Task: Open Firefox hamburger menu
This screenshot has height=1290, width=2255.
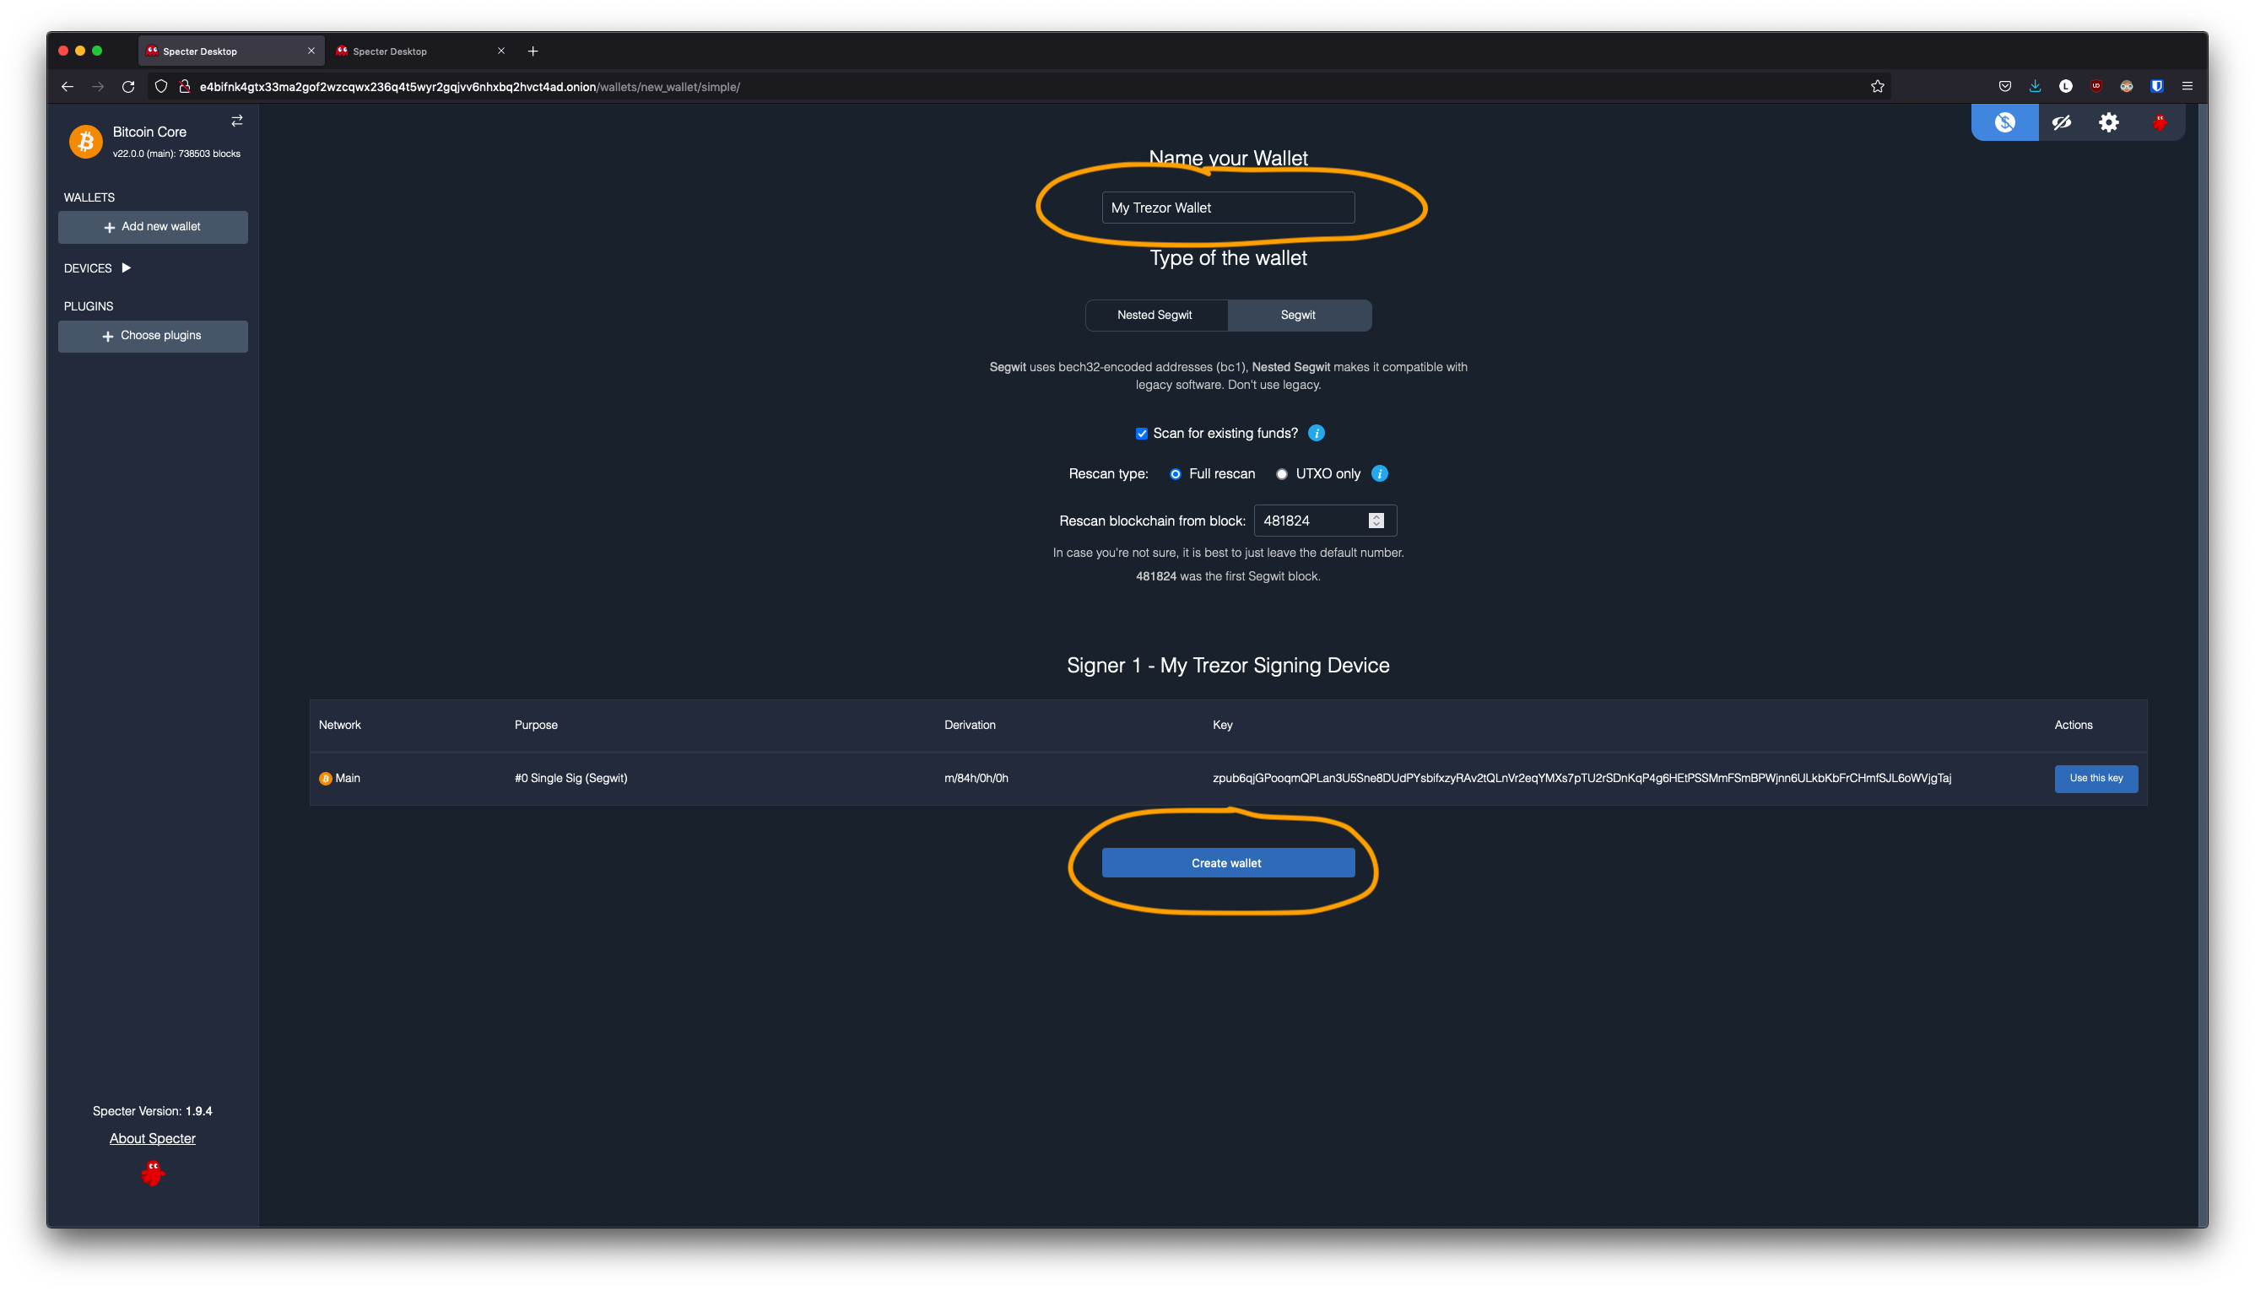Action: pos(2187,86)
